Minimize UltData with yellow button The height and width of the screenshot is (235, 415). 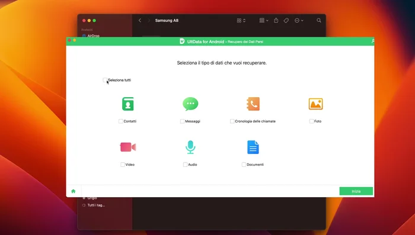74,40
